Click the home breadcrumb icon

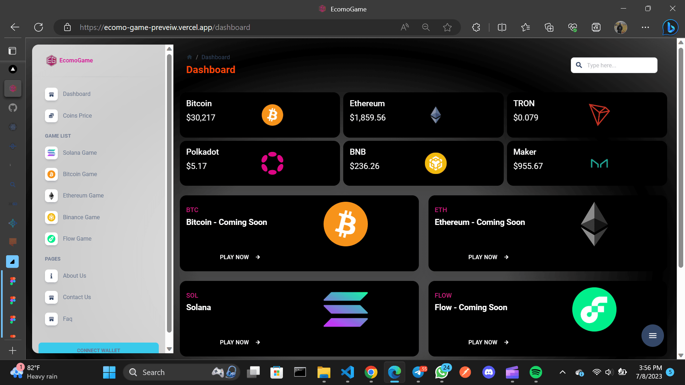click(x=189, y=57)
